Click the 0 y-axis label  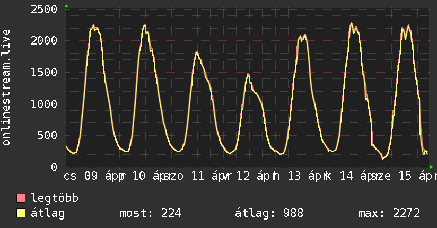pyautogui.click(x=54, y=167)
